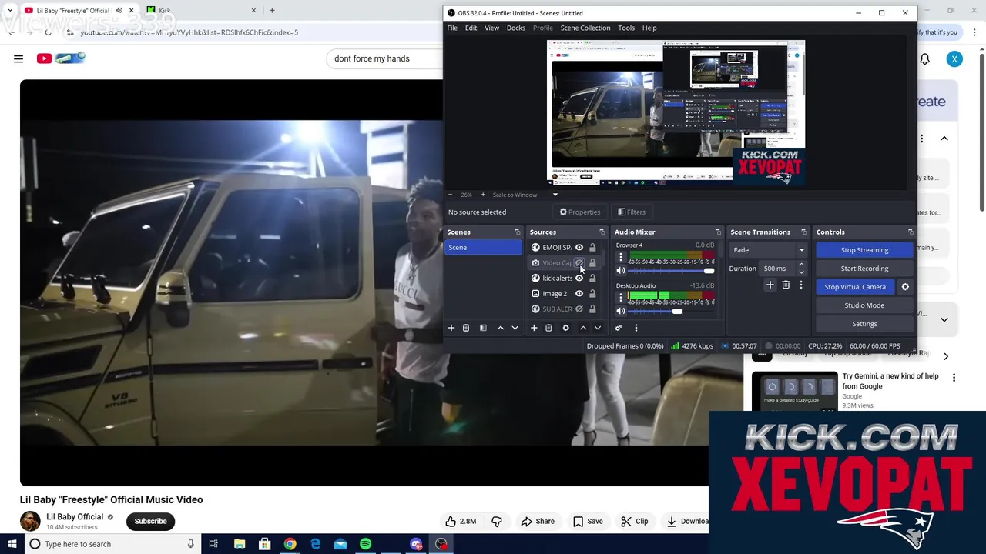Open Browser 4 audio options menu

[621, 257]
